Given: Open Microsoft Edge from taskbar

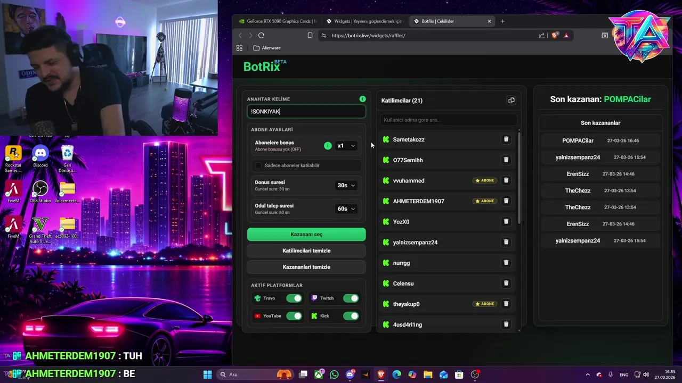Looking at the screenshot, I should [396, 374].
